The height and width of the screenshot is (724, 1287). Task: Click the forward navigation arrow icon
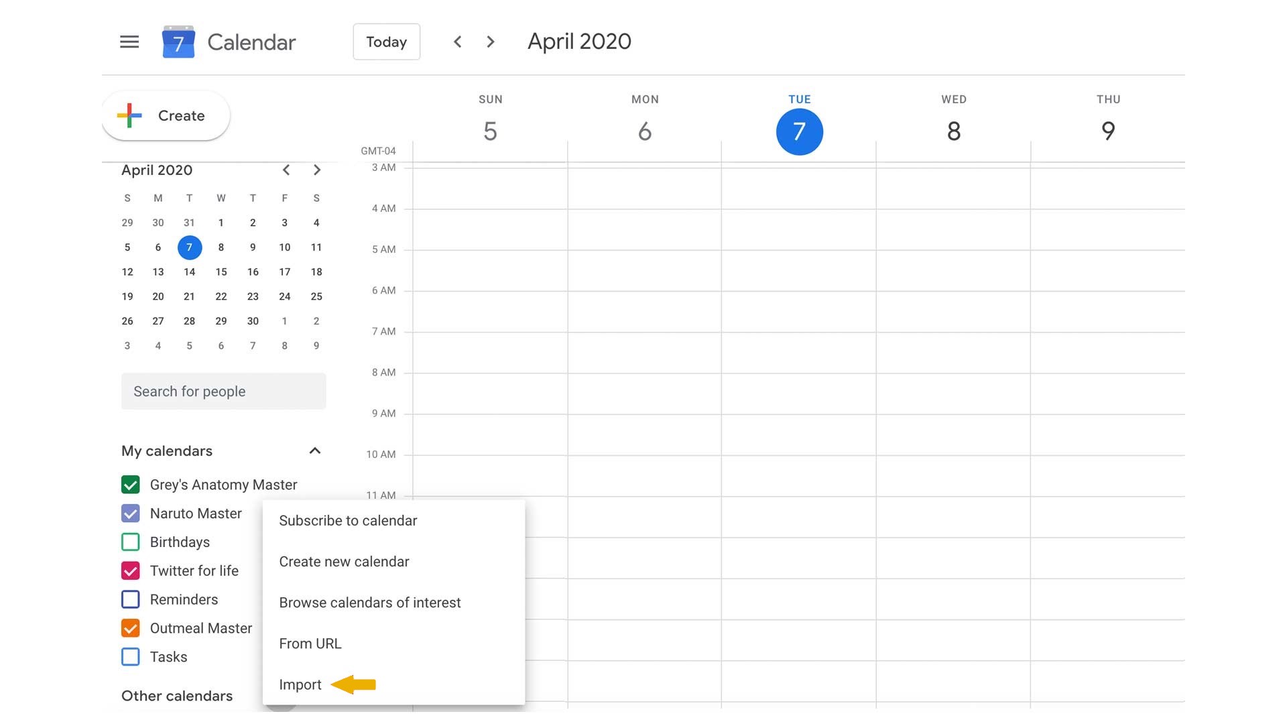pyautogui.click(x=490, y=42)
